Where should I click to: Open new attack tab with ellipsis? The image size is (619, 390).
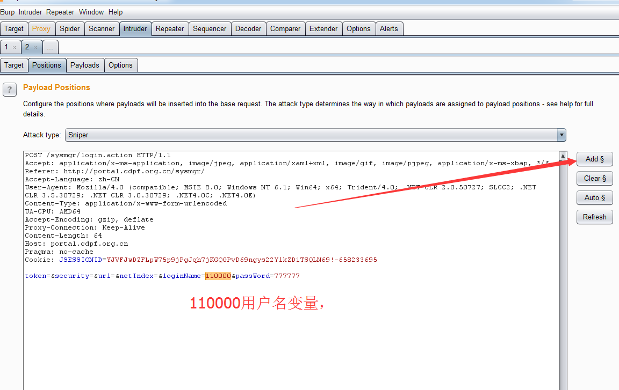coord(50,47)
